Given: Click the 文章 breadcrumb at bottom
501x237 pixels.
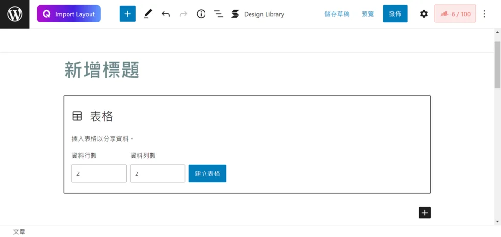Looking at the screenshot, I should [x=19, y=232].
